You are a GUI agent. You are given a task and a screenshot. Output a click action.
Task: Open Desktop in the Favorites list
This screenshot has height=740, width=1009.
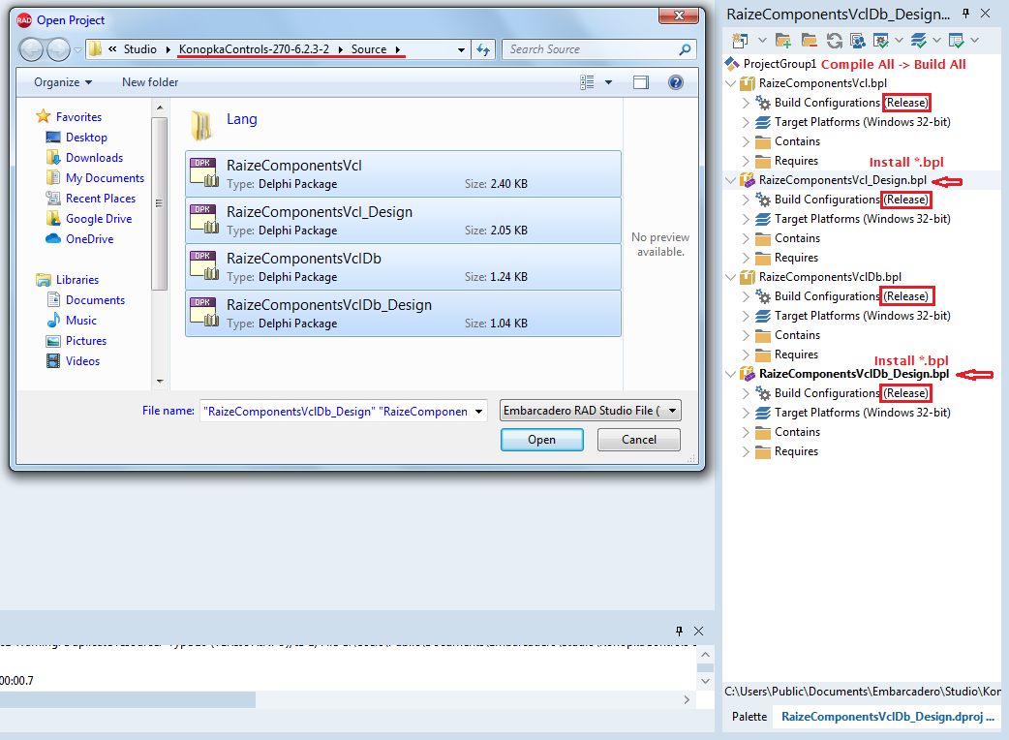(x=86, y=138)
